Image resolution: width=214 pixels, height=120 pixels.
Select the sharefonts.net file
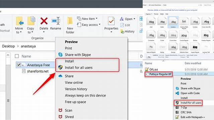pos(38,71)
